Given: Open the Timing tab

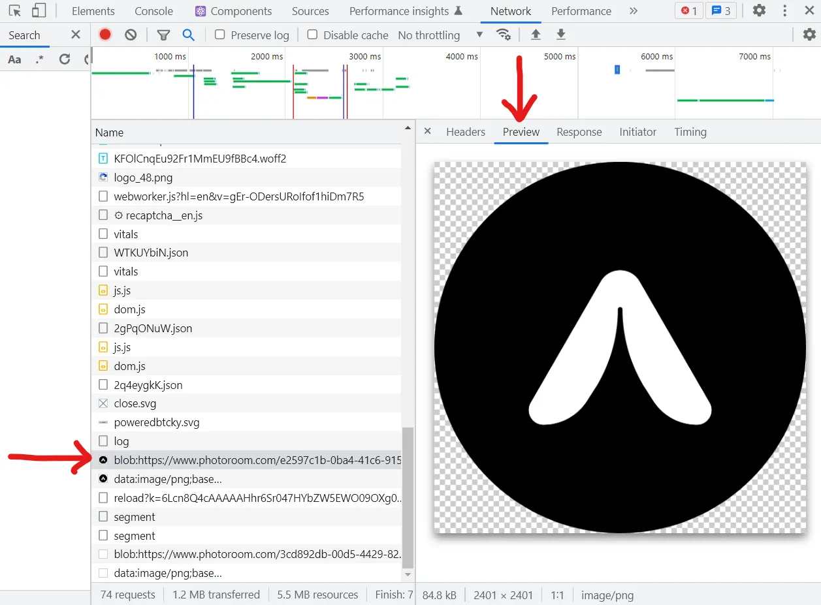Looking at the screenshot, I should point(690,132).
